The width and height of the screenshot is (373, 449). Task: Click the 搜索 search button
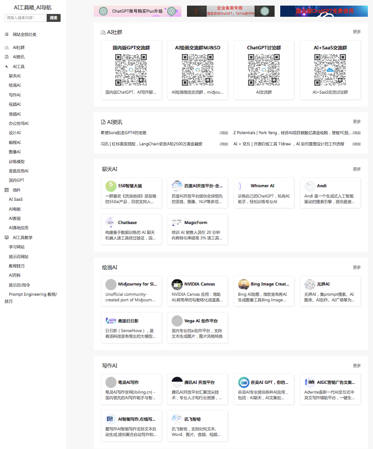coord(53,18)
